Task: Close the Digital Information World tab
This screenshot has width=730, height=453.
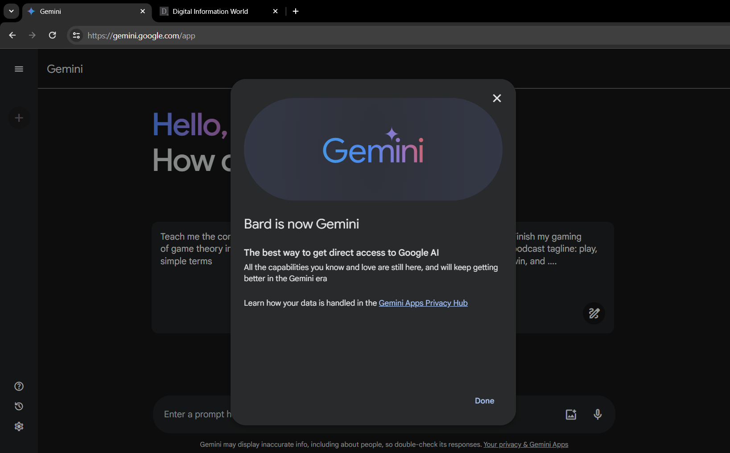Action: [275, 12]
